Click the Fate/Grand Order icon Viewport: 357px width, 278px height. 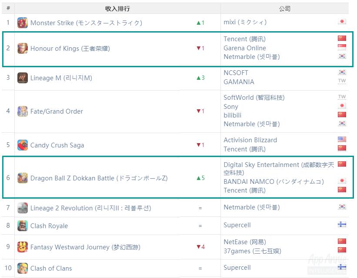point(23,111)
